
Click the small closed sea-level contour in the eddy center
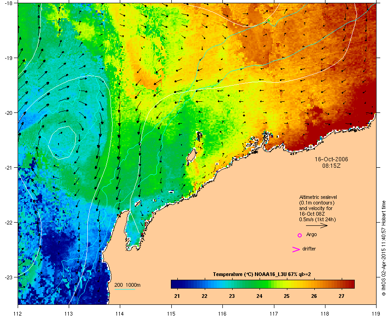(x=62, y=143)
